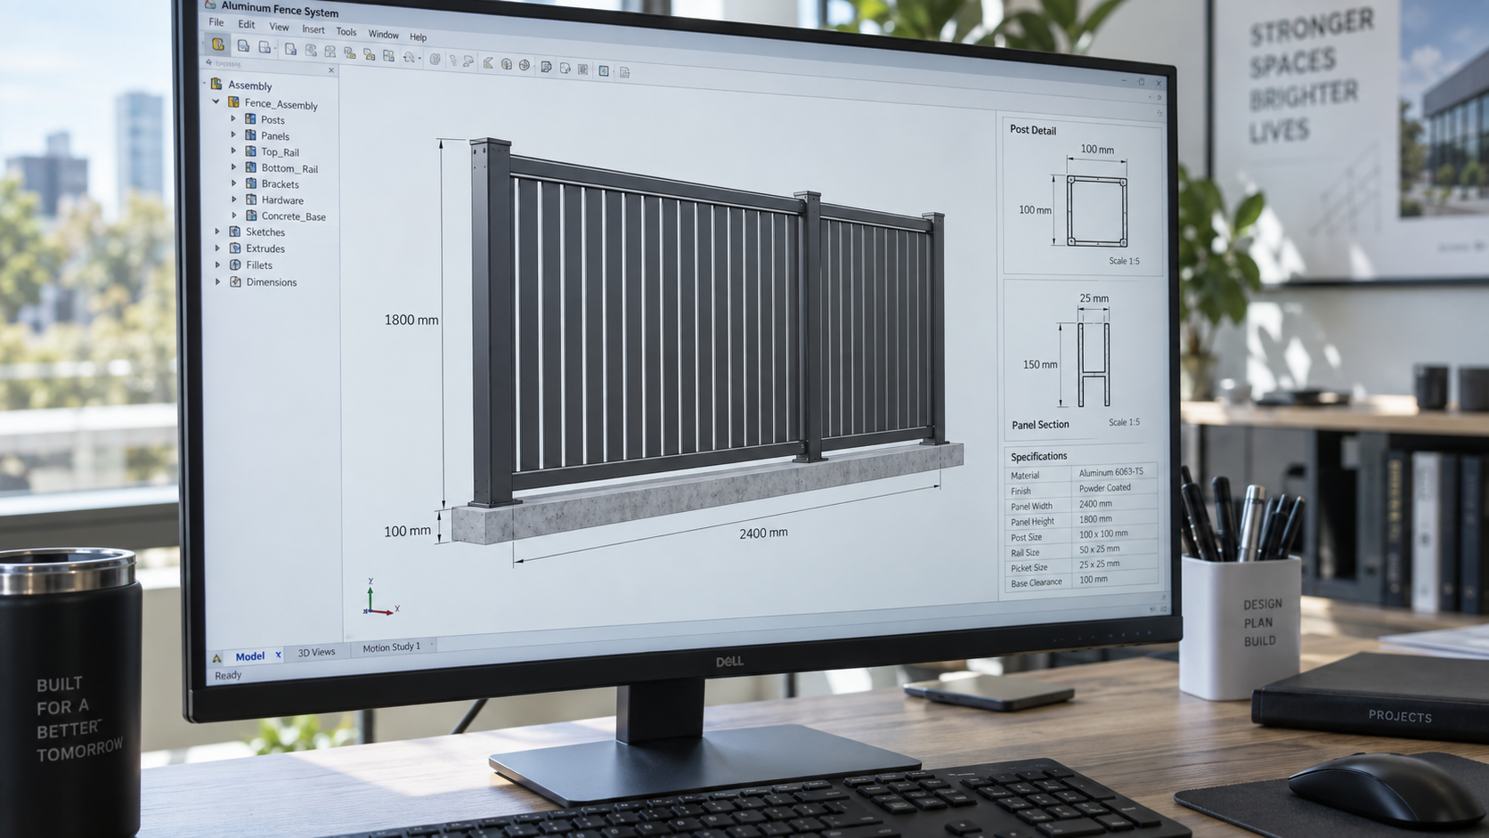Click the Assembly root node icon
Viewport: 1489px width, 838px height.
tap(216, 84)
